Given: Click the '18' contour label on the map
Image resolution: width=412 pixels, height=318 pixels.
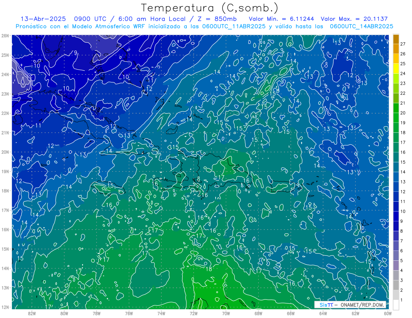Looking at the screenshot, I should 209,269.
